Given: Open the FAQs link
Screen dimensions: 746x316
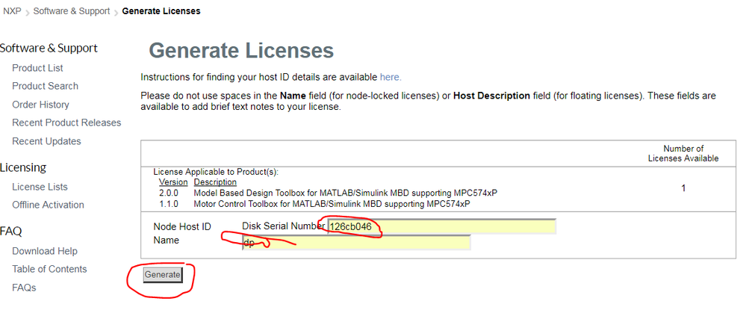Looking at the screenshot, I should [x=24, y=288].
